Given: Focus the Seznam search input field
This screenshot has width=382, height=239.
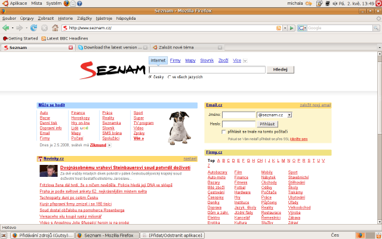Looking at the screenshot, I should pyautogui.click(x=207, y=69).
